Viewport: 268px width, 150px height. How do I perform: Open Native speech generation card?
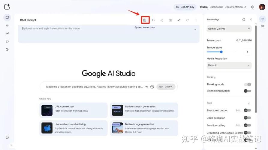click(x=144, y=110)
